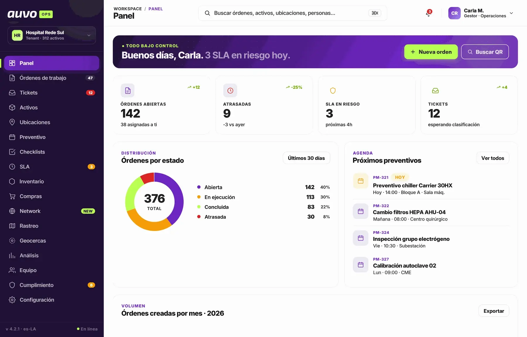This screenshot has width=527, height=337.
Task: Click the WORKSPACE breadcrumb
Action: tap(128, 9)
